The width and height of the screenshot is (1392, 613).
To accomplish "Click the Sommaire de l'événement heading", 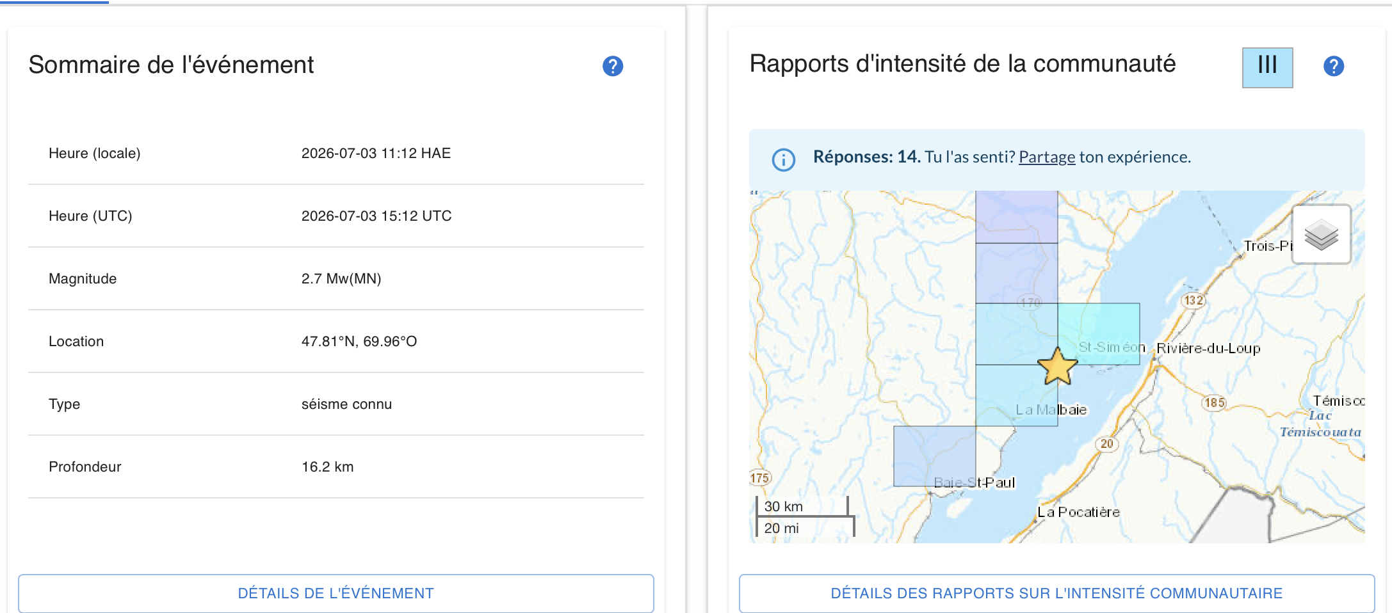I will pos(172,65).
